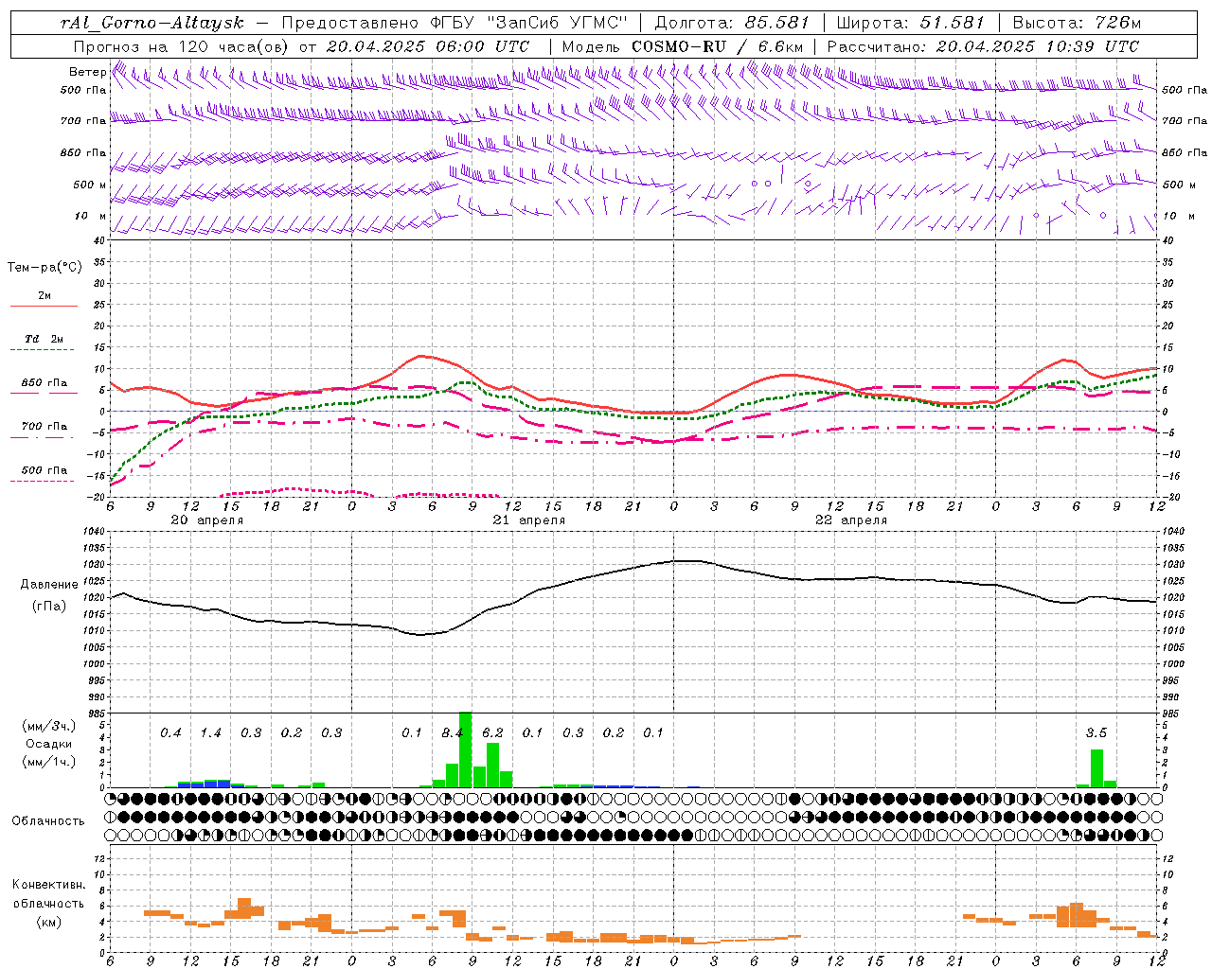
Task: Click the 3.5 precipitation value
Action: [1096, 732]
